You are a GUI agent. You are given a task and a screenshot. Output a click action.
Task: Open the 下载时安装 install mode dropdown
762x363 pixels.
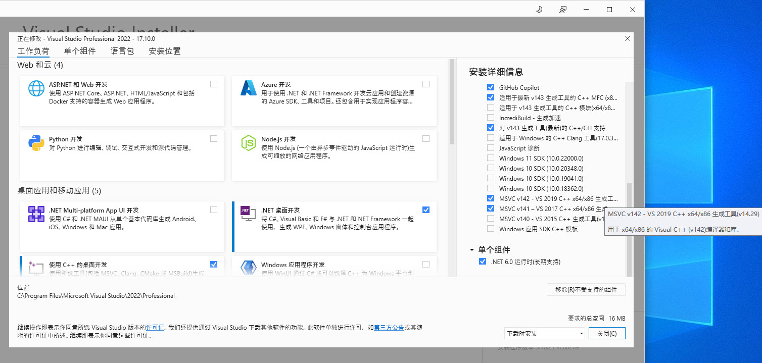[545, 333]
